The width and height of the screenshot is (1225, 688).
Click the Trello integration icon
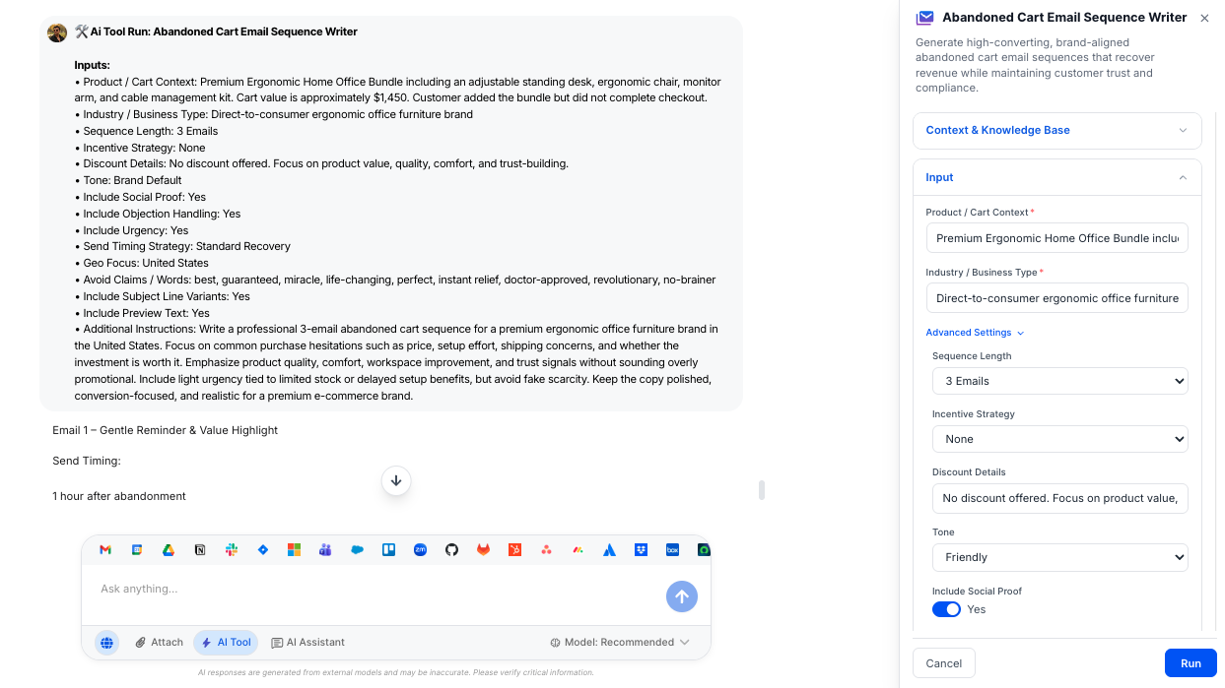388,549
